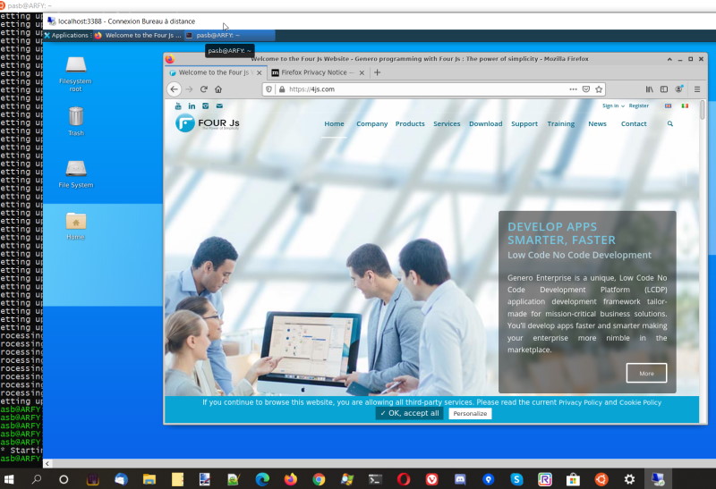
Task: Open Four Js YouTube link icon
Action: point(178,106)
